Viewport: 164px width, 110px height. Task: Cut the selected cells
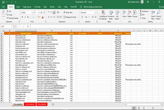pos(9,11)
